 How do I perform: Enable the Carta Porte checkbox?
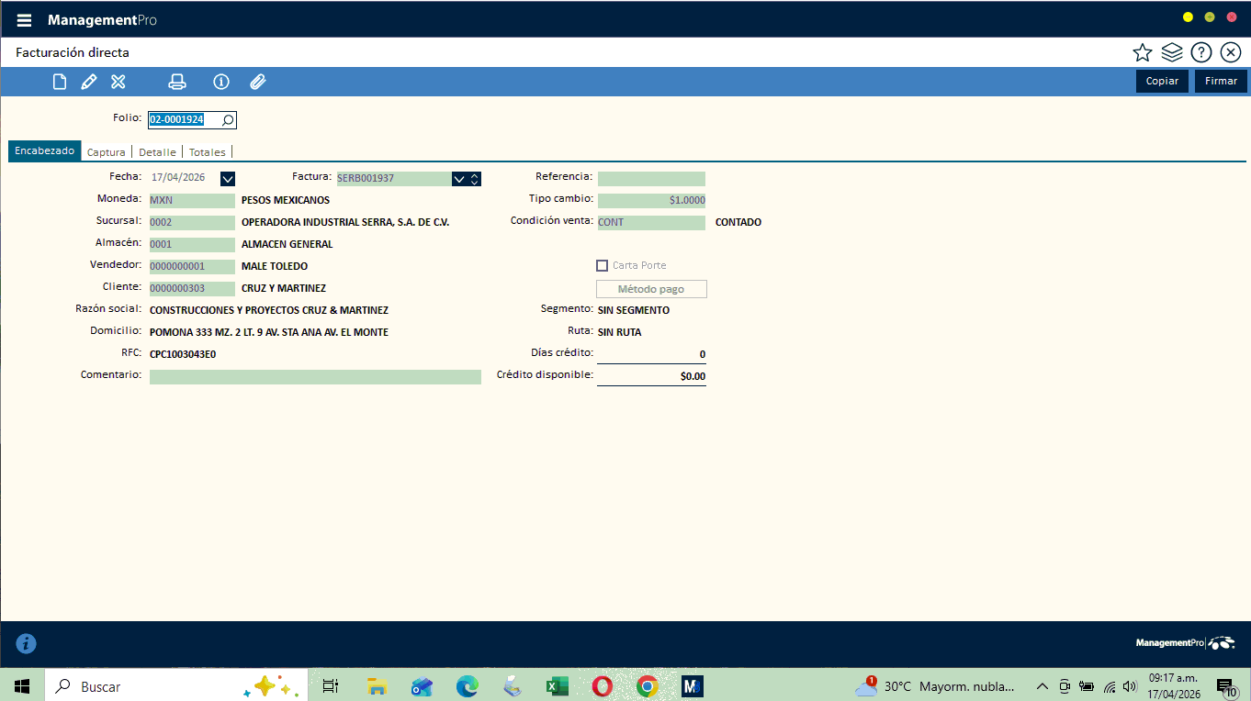click(603, 265)
